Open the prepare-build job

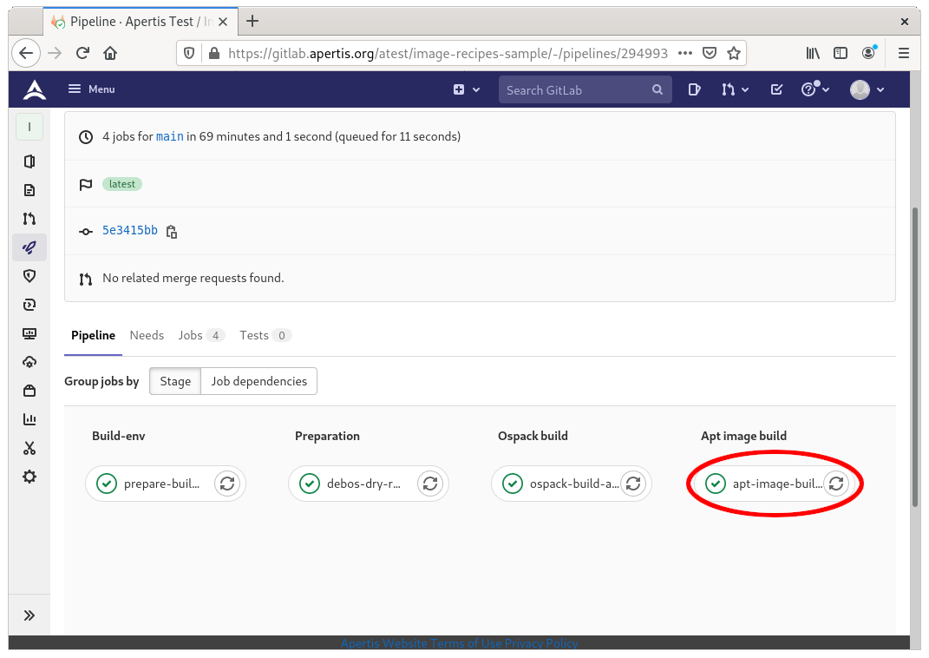pyautogui.click(x=151, y=484)
